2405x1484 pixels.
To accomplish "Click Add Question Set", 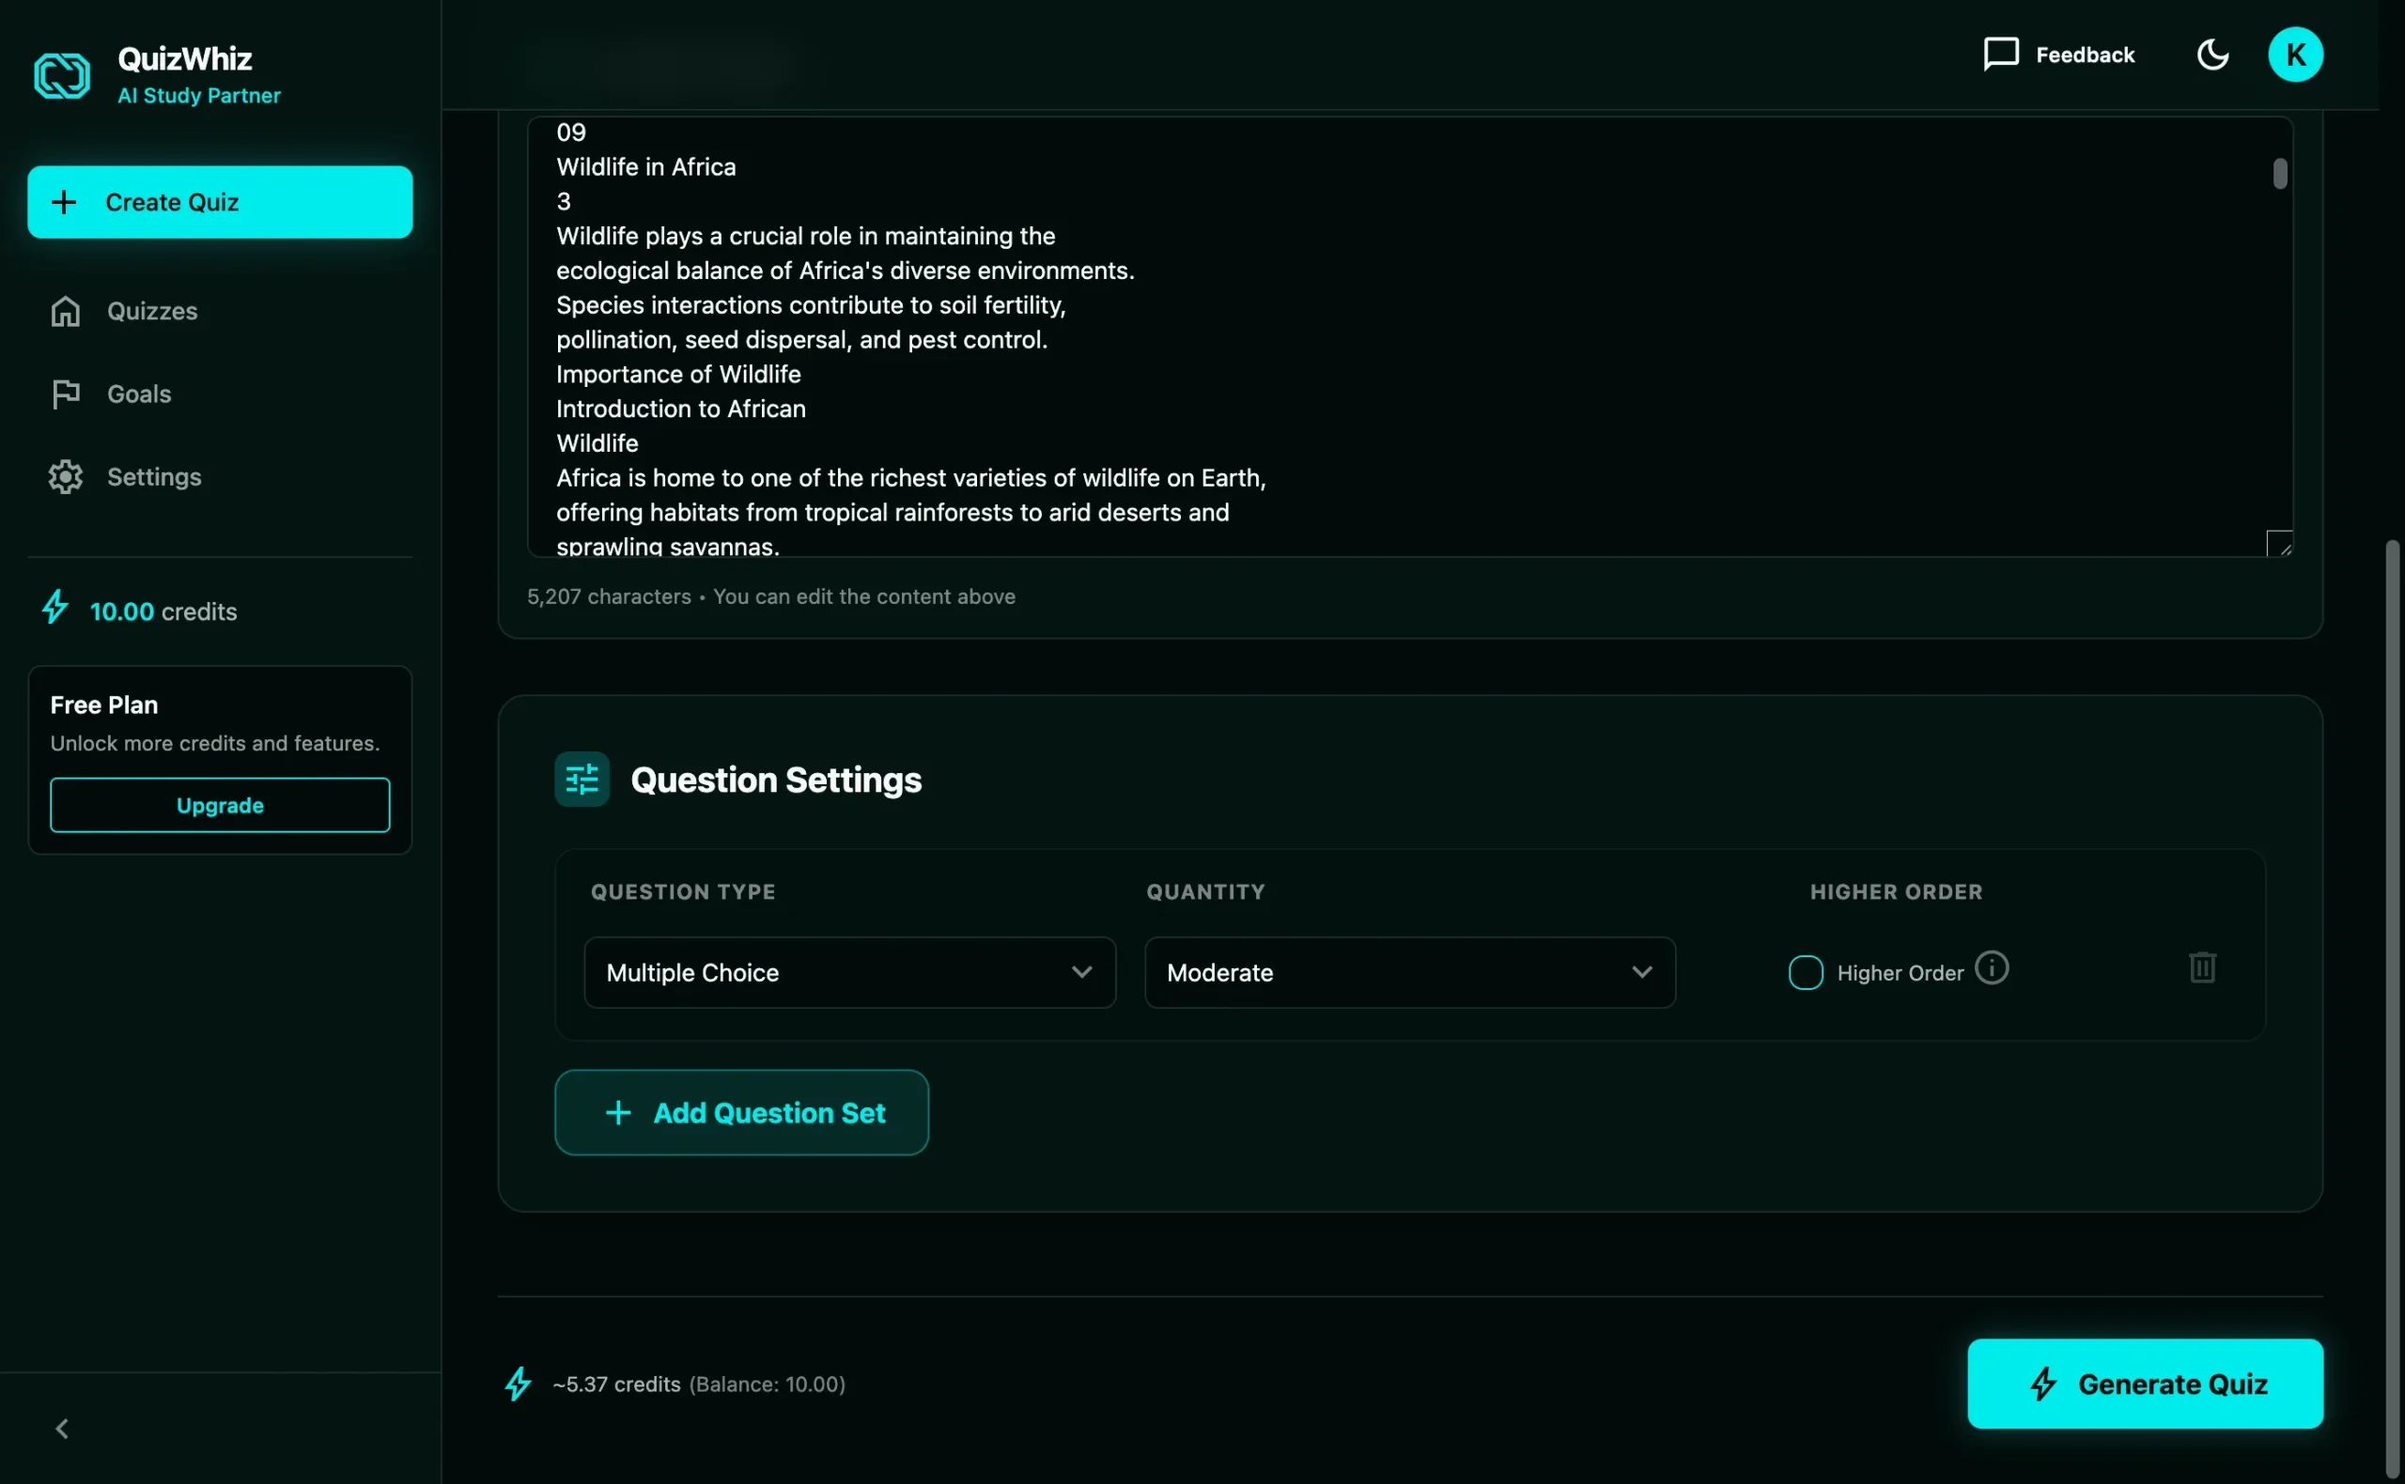I will (741, 1113).
